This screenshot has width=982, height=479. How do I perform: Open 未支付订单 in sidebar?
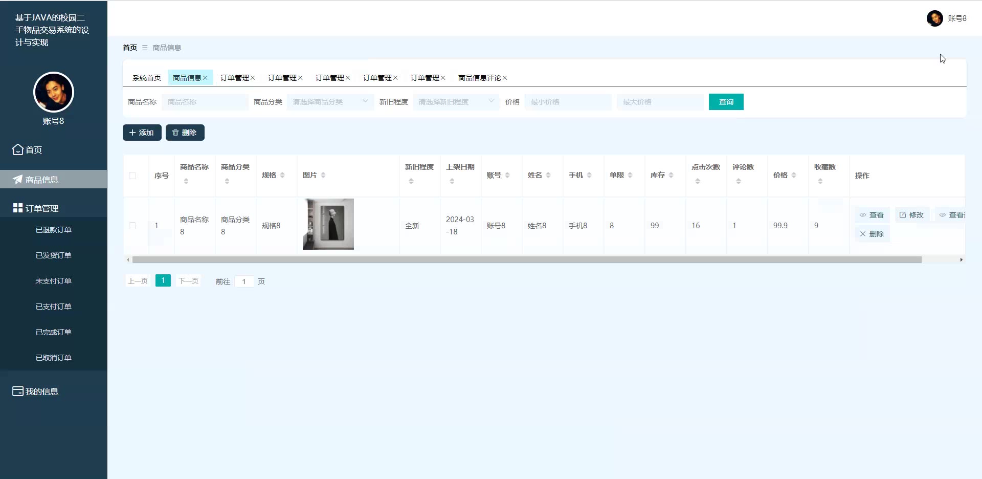click(x=54, y=281)
